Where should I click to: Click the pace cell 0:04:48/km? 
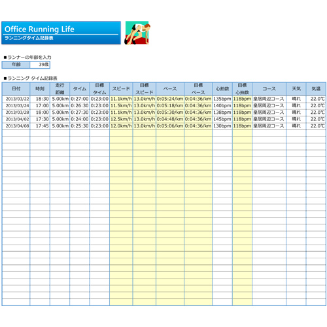[x=170, y=119]
